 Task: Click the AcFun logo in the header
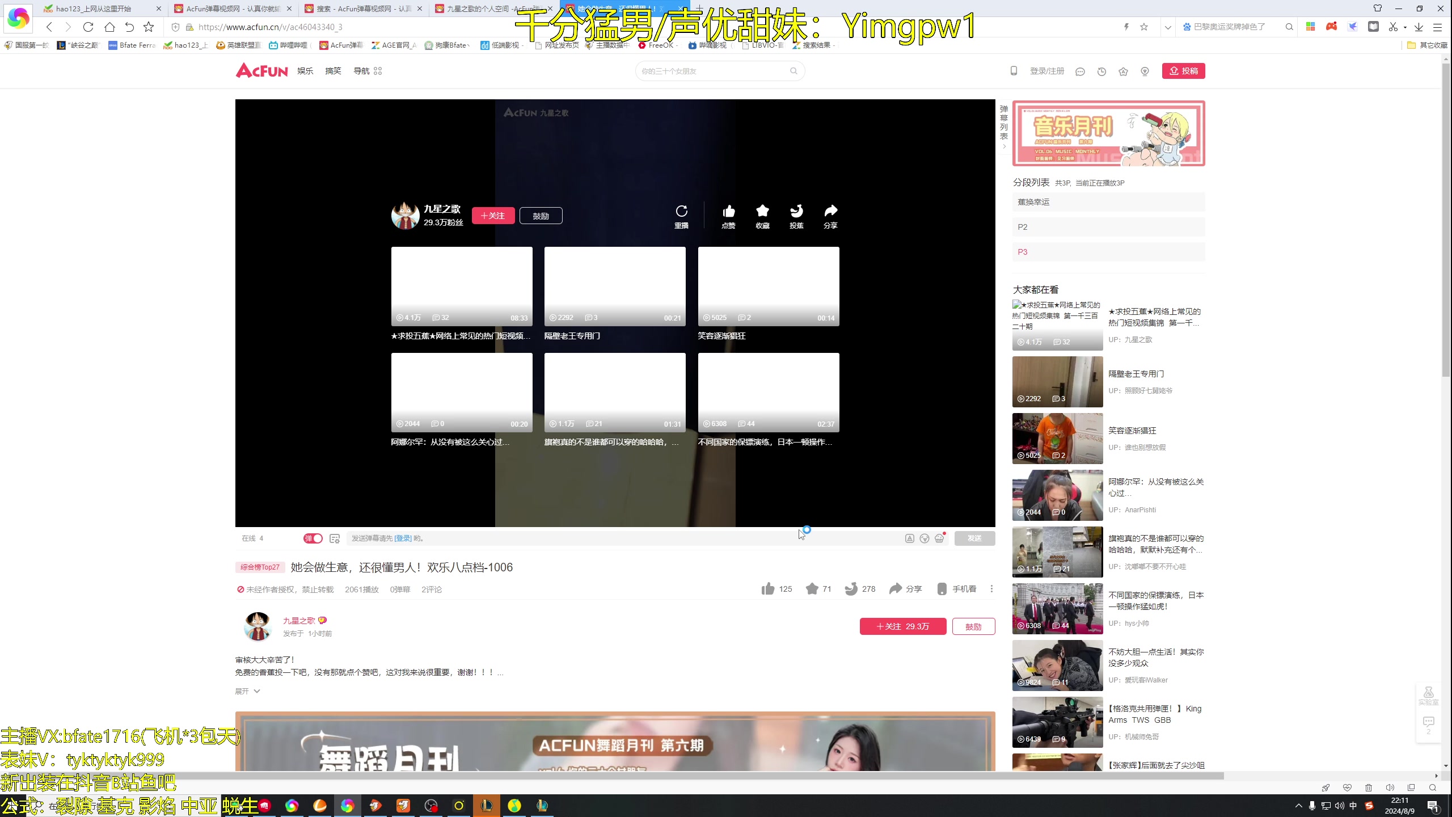coord(262,70)
